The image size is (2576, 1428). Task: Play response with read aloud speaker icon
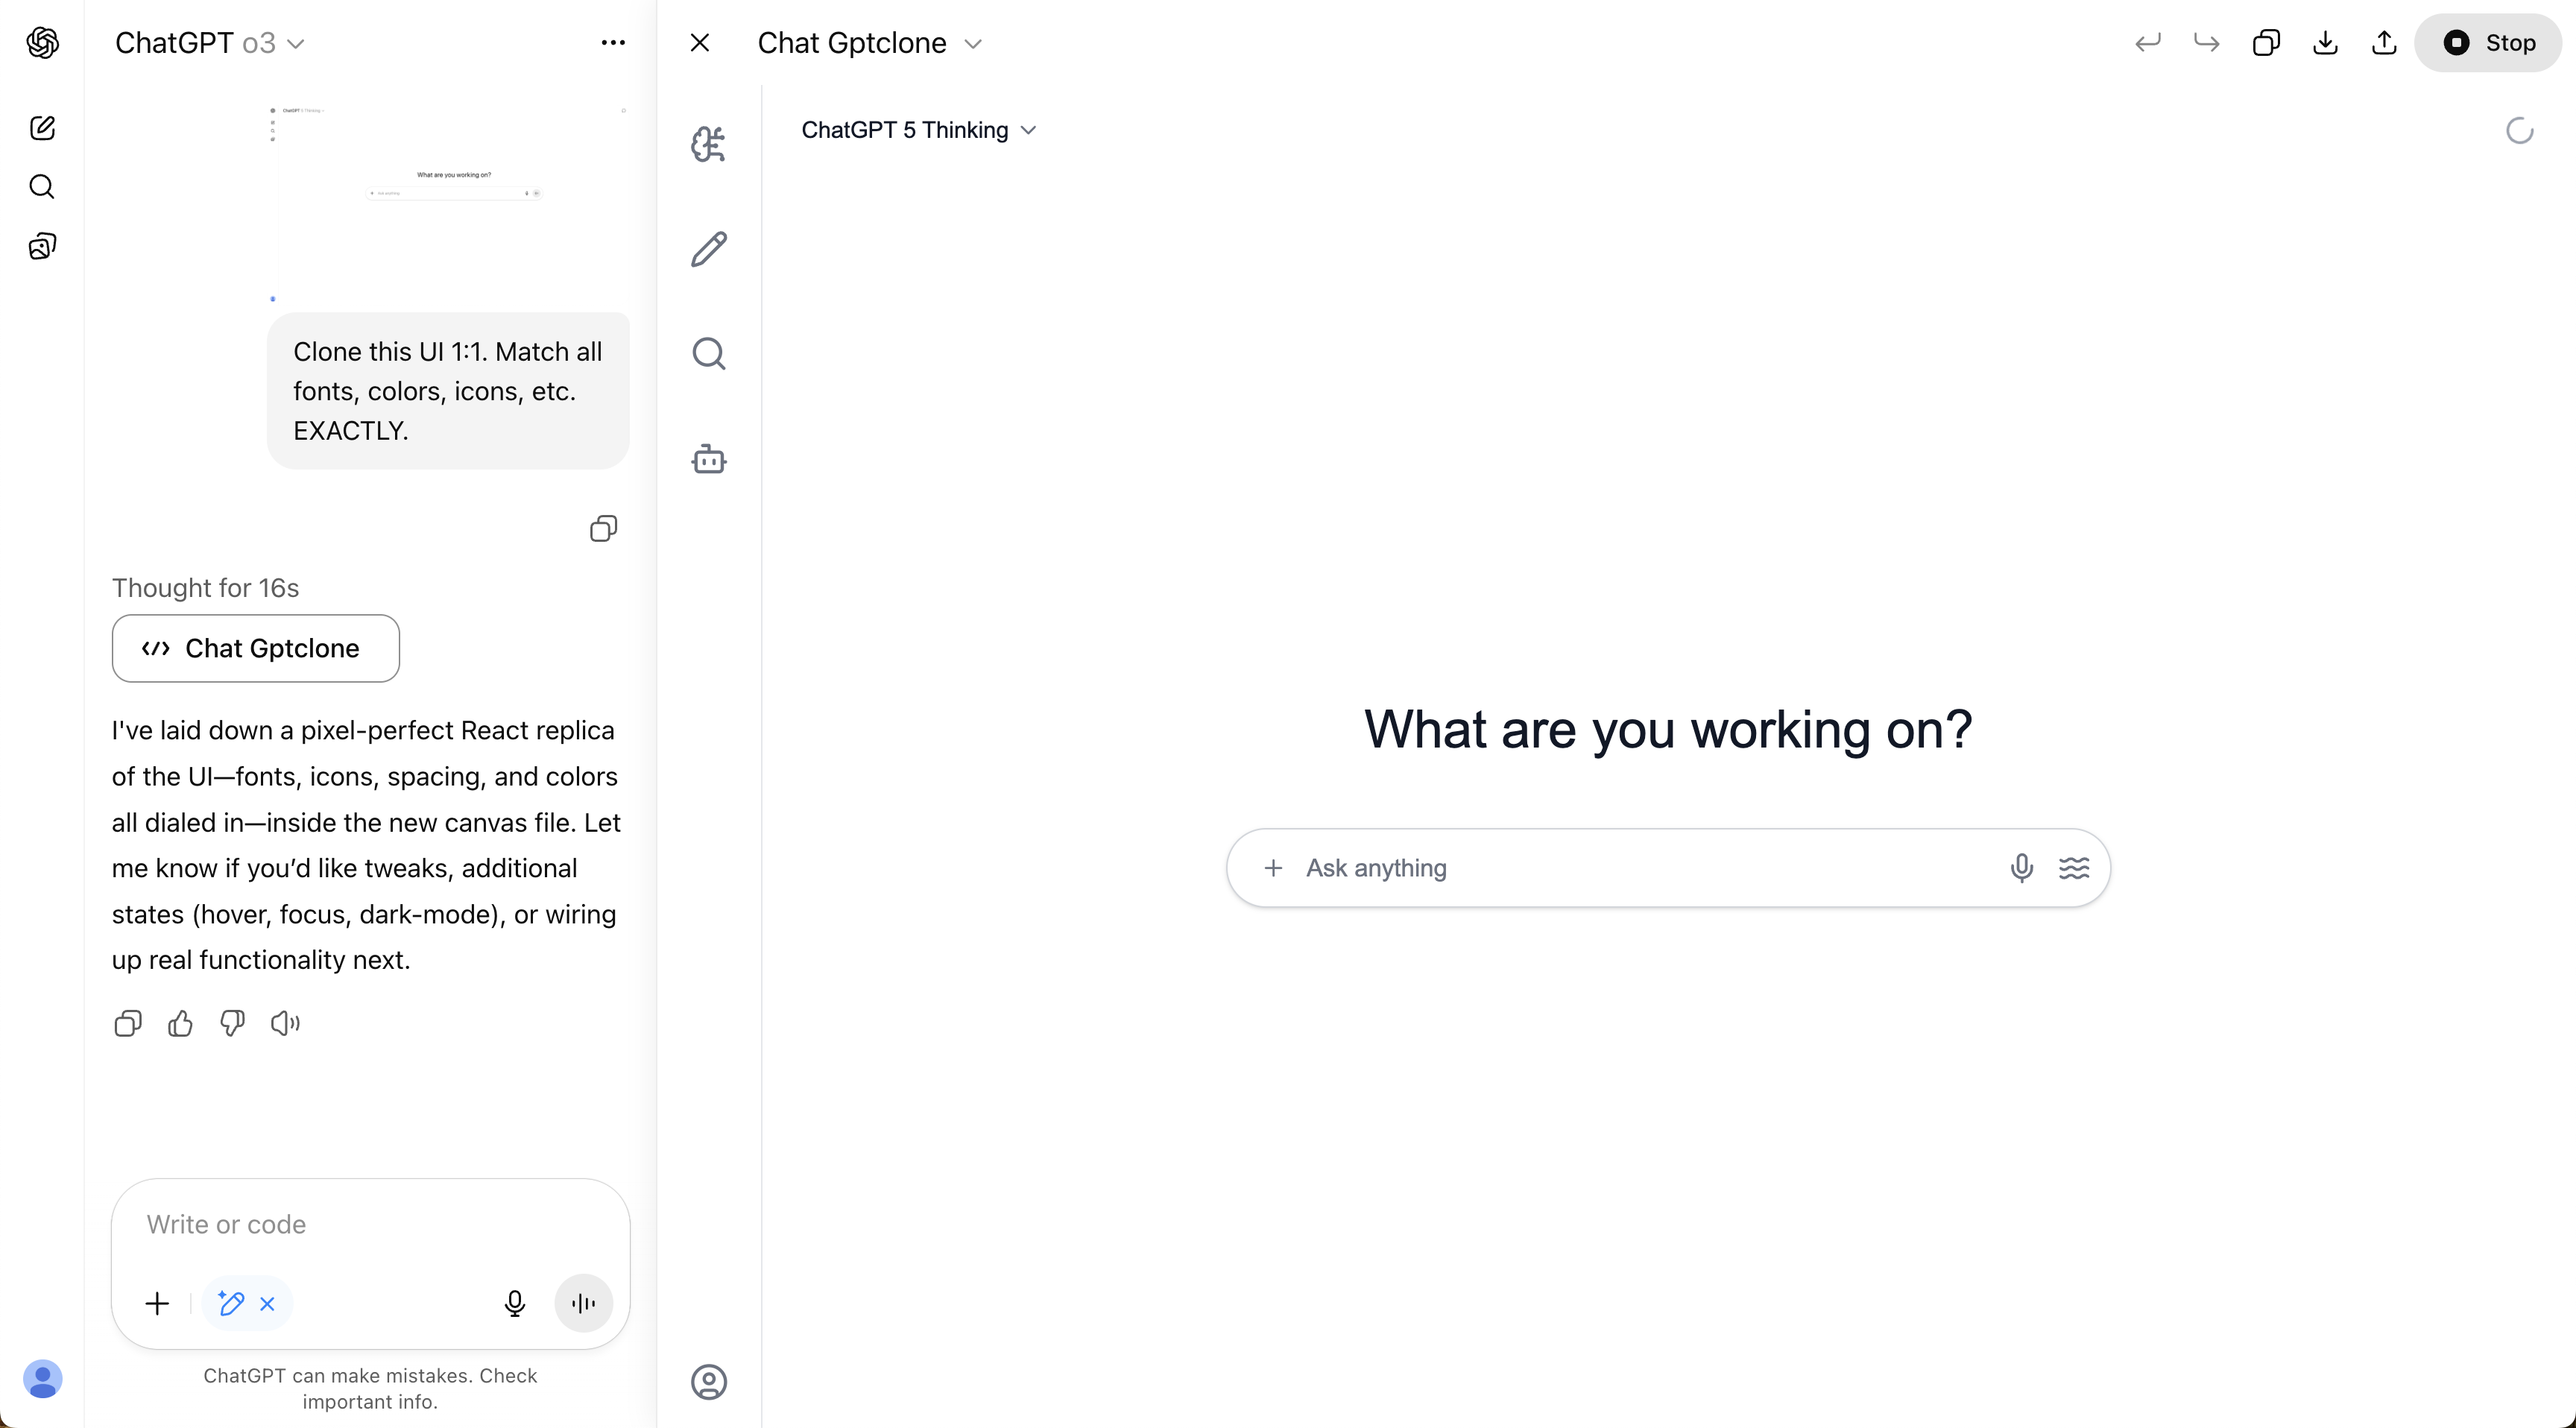tap(285, 1023)
